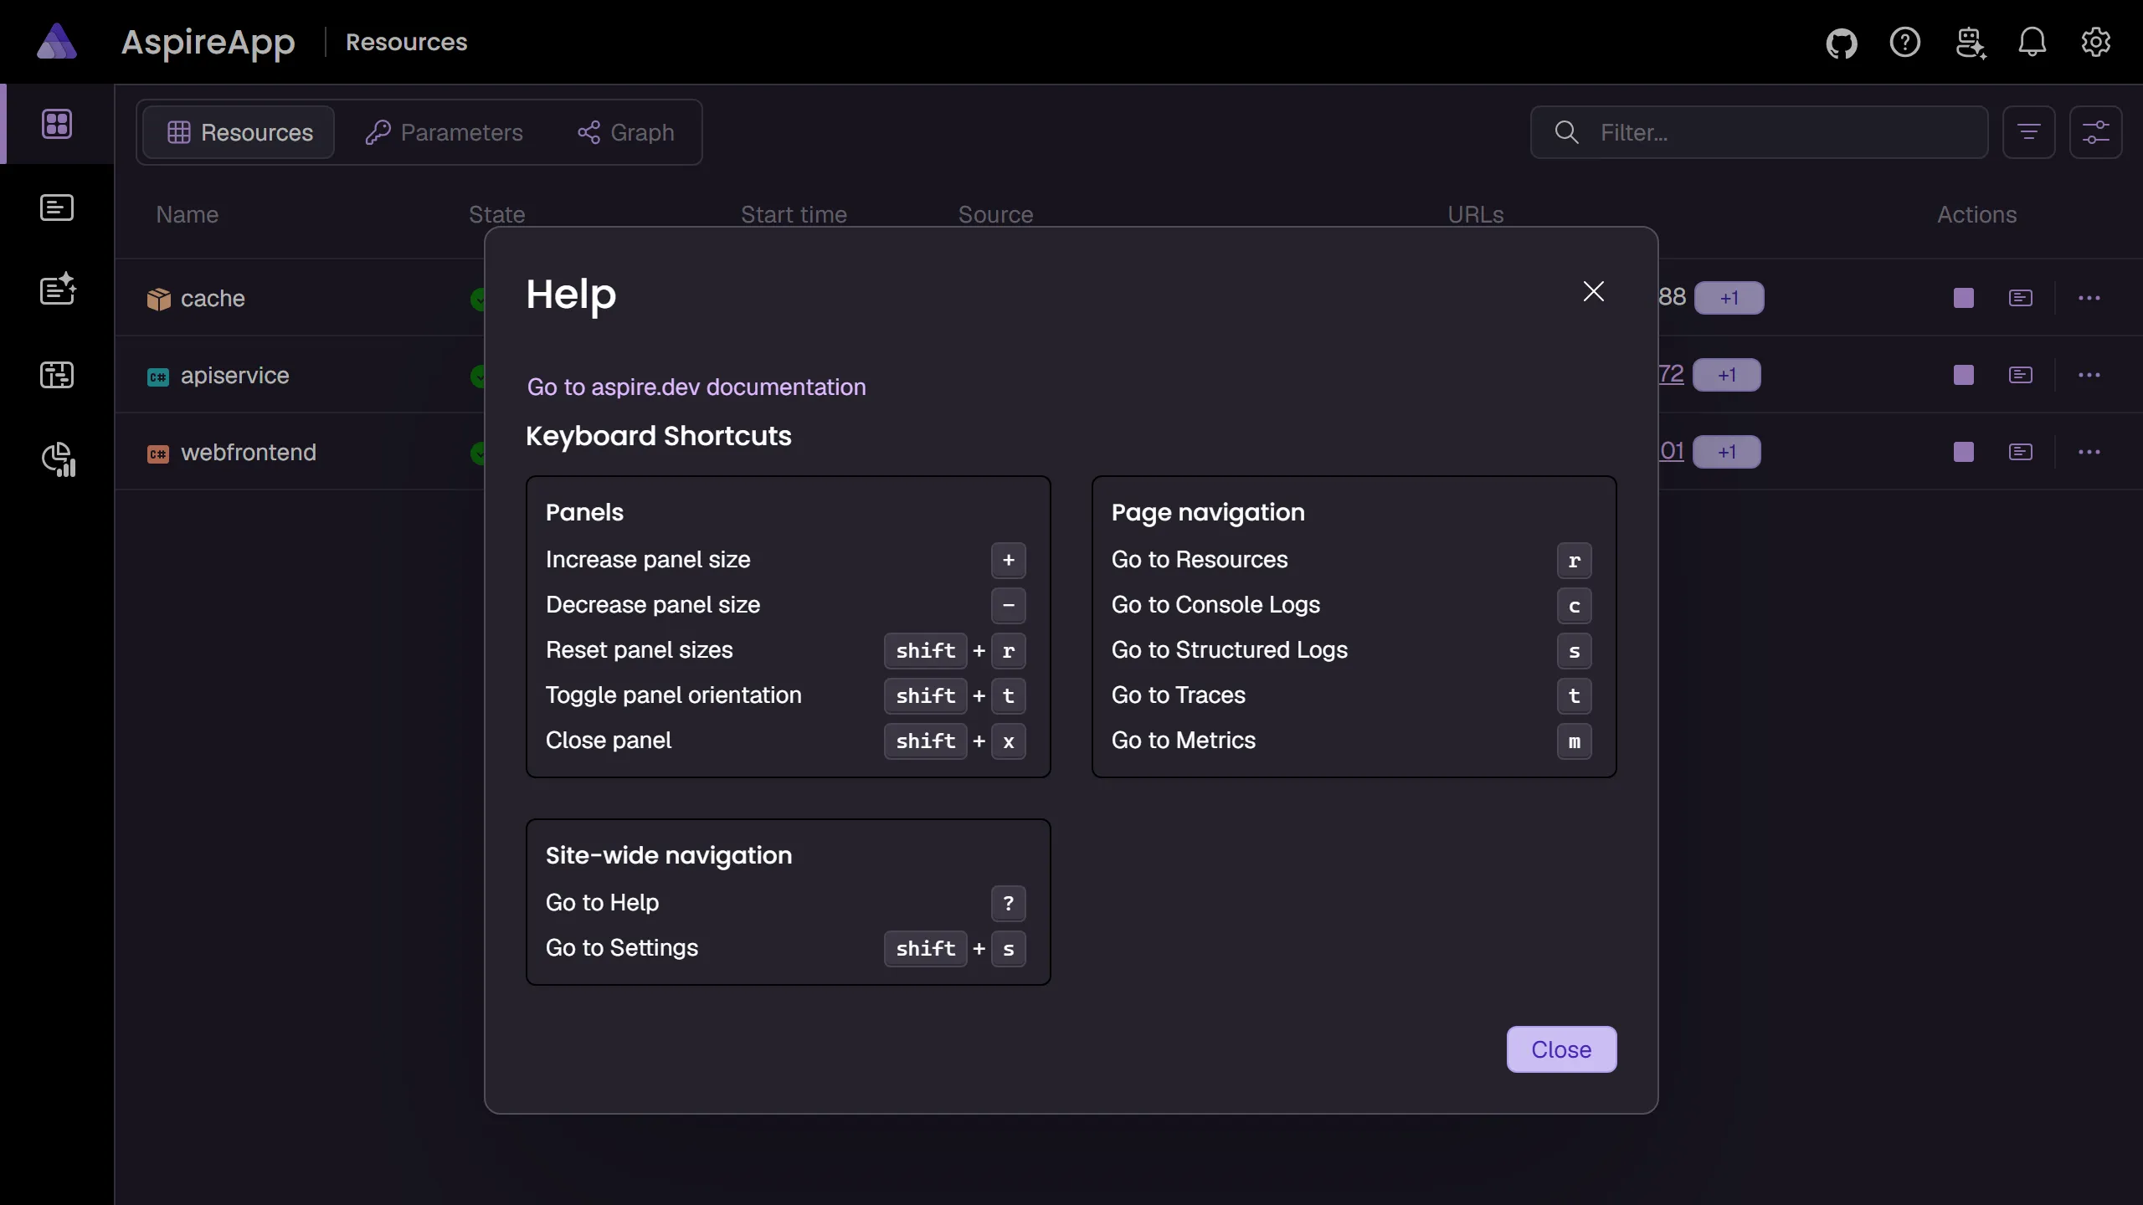
Task: Open Metrics from sidebar
Action: (57, 459)
